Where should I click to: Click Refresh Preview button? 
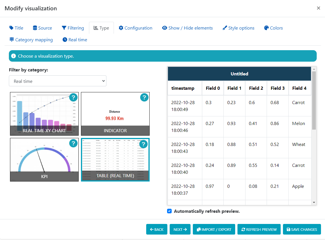(259, 229)
